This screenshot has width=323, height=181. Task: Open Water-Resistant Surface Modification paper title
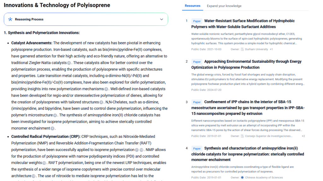coord(249,21)
